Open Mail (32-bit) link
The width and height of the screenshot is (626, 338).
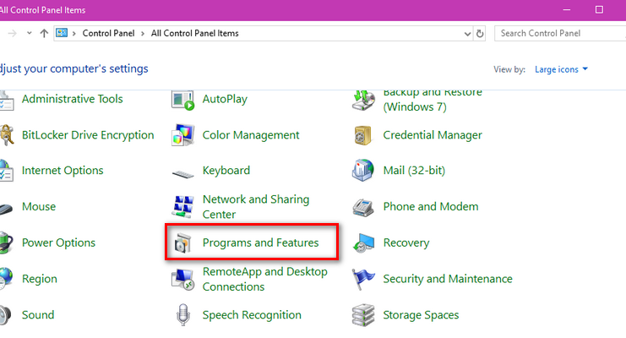point(414,171)
